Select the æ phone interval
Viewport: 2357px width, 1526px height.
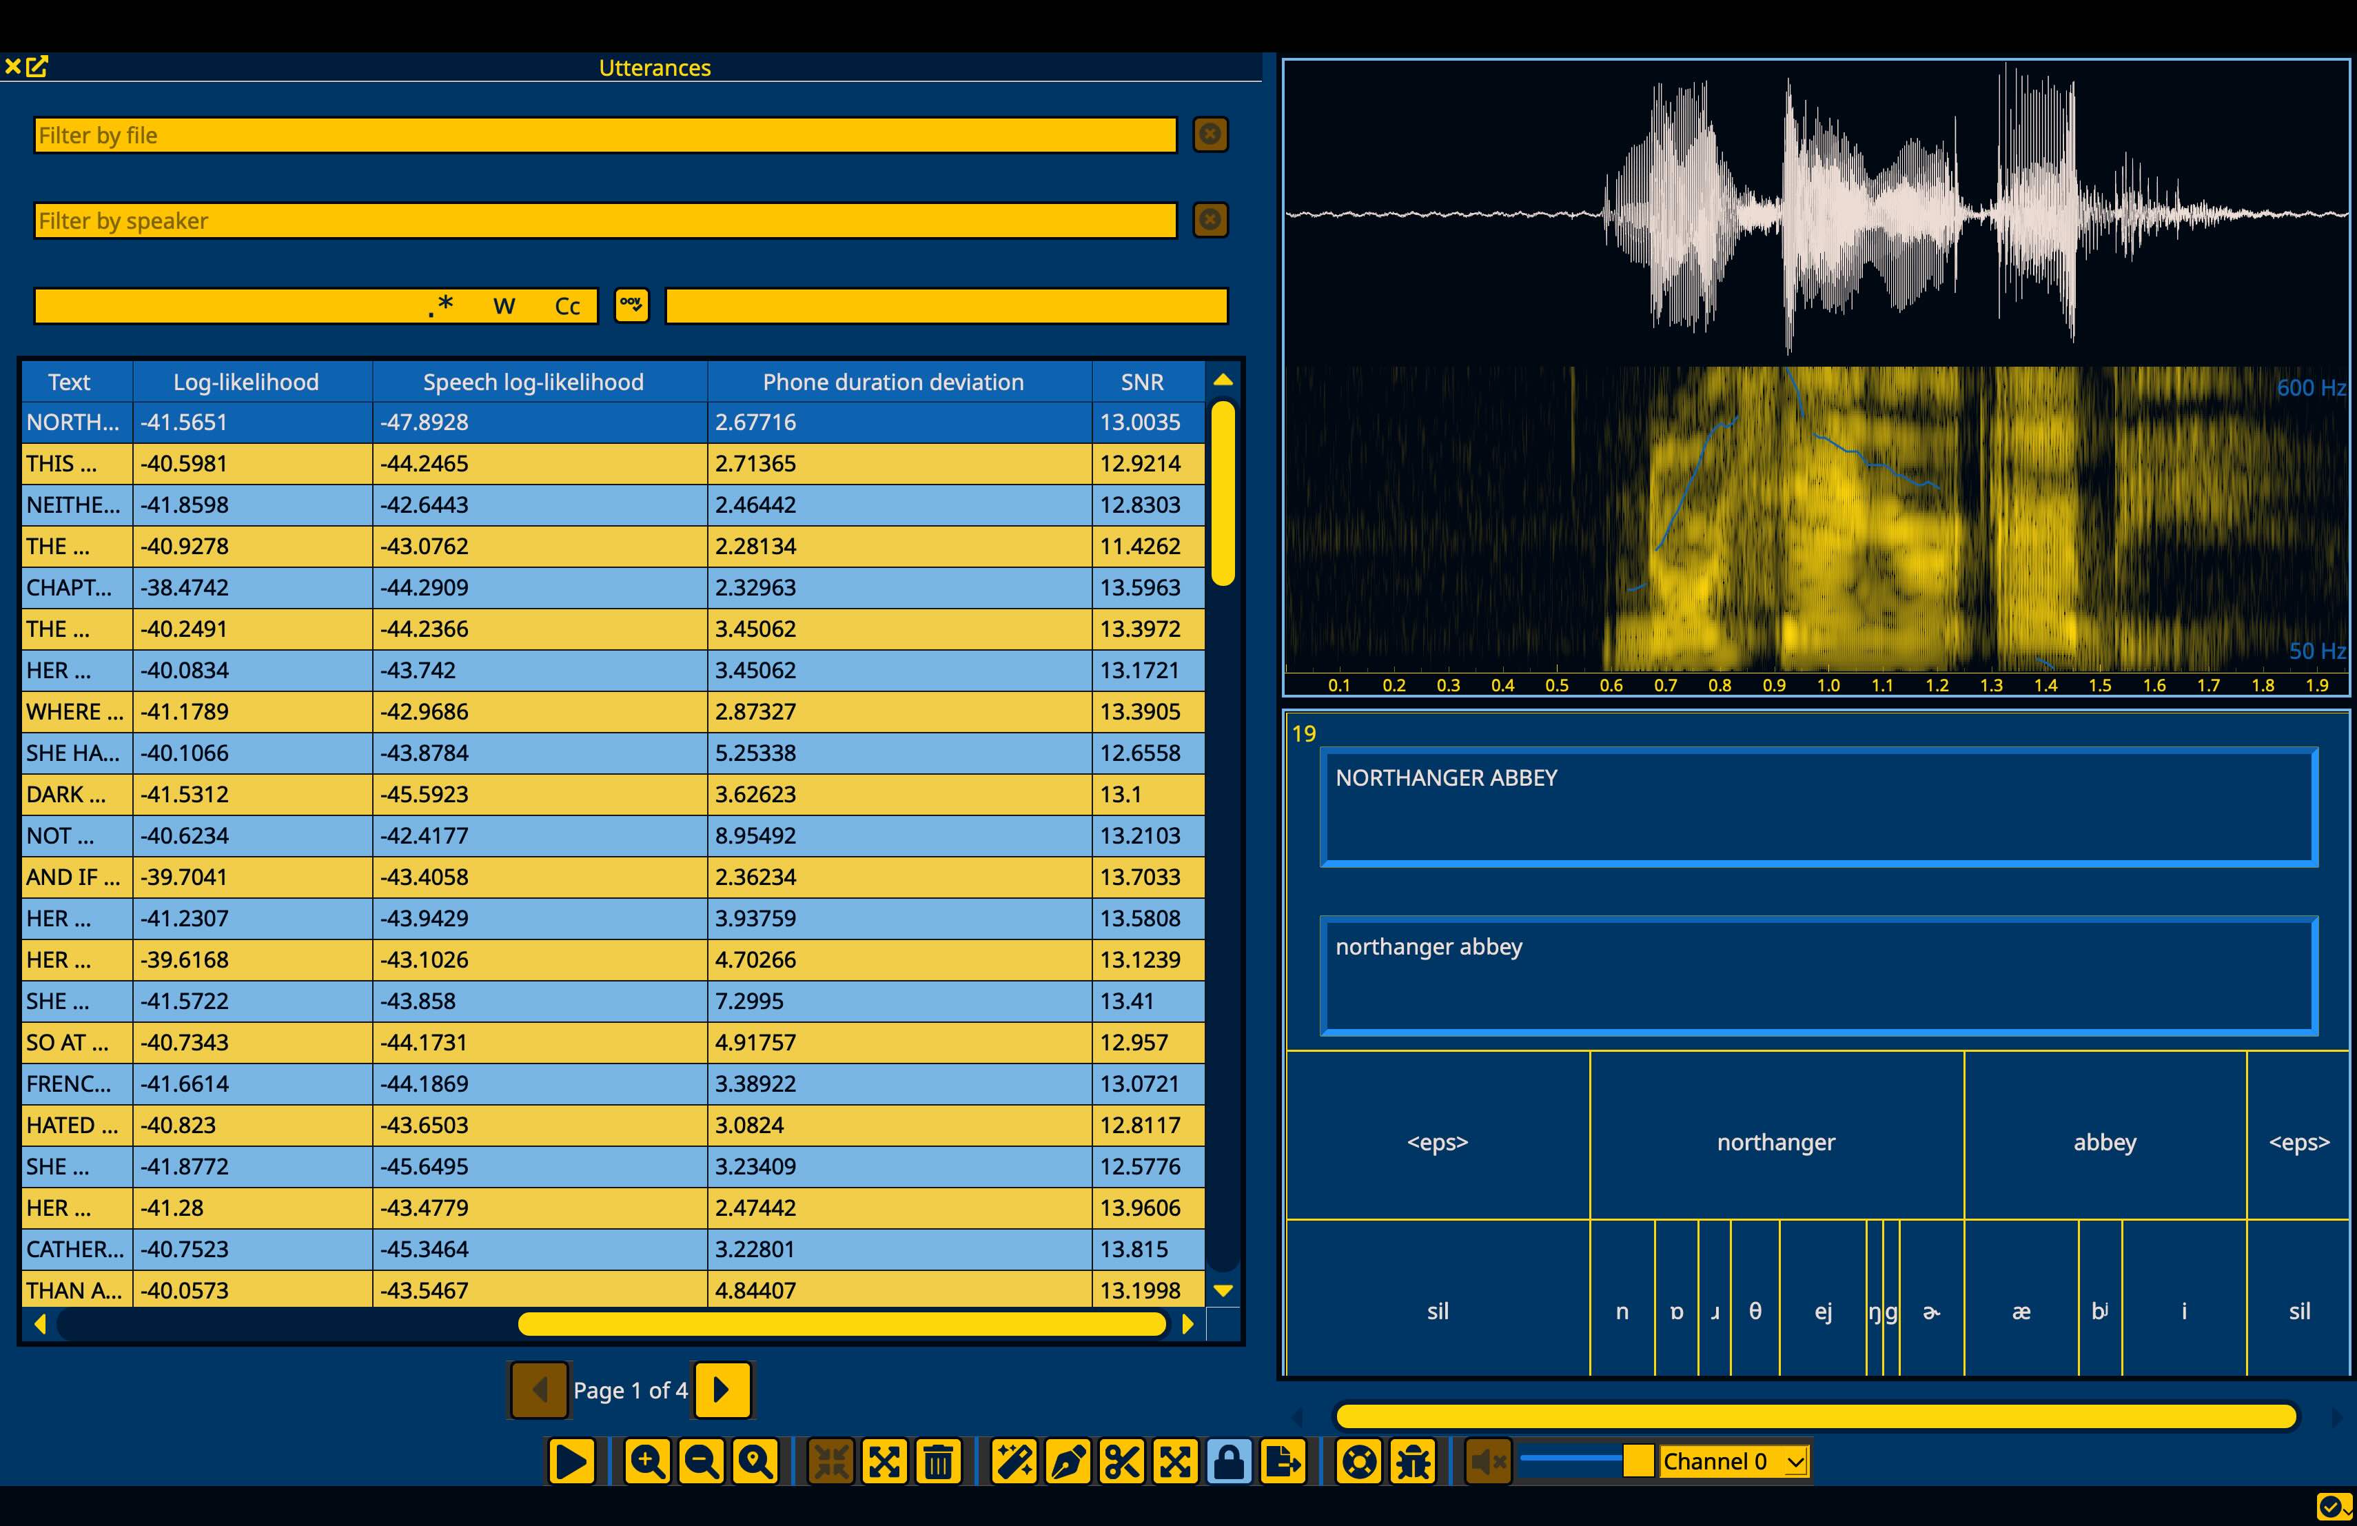[2021, 1299]
